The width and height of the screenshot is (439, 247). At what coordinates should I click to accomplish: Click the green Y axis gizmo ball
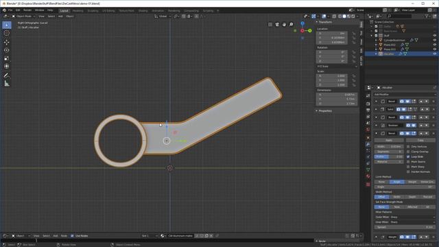[x=309, y=30]
